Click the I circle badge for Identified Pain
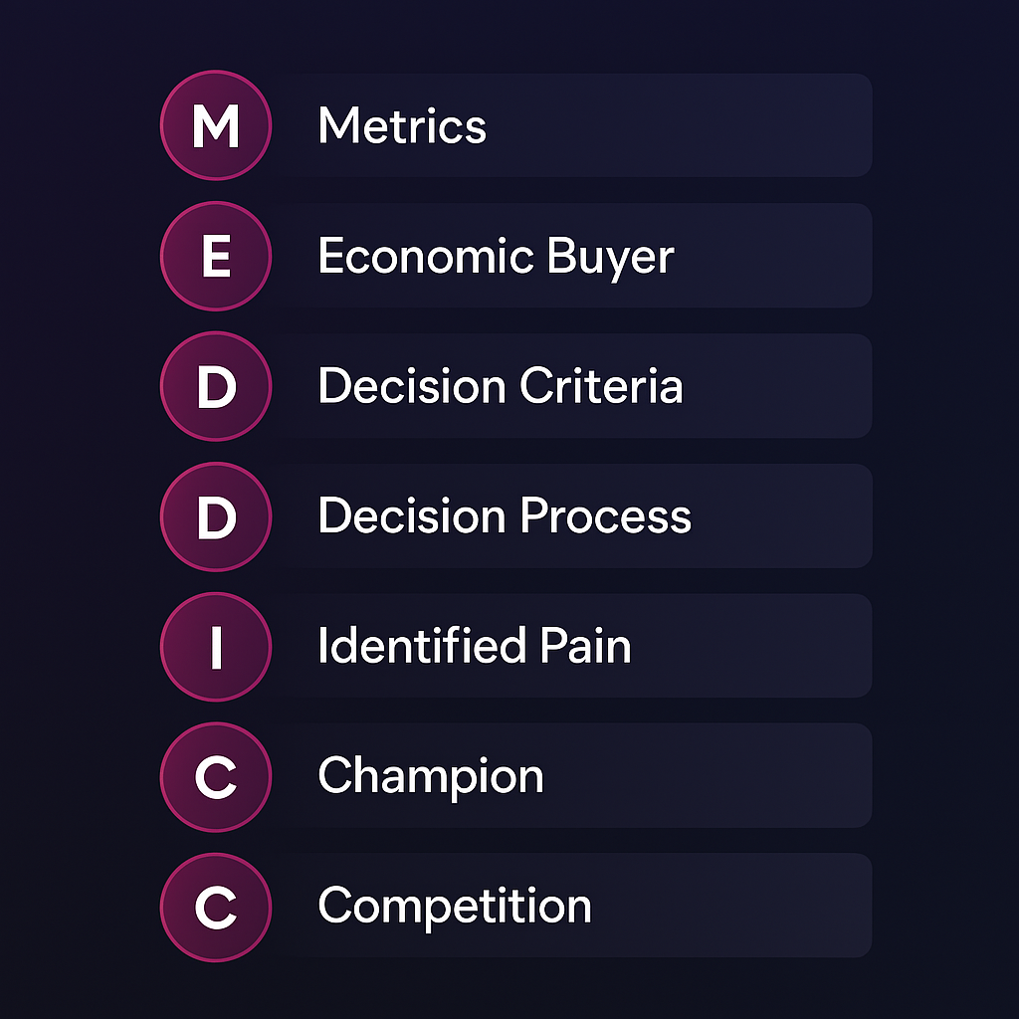Image resolution: width=1019 pixels, height=1019 pixels. (216, 647)
